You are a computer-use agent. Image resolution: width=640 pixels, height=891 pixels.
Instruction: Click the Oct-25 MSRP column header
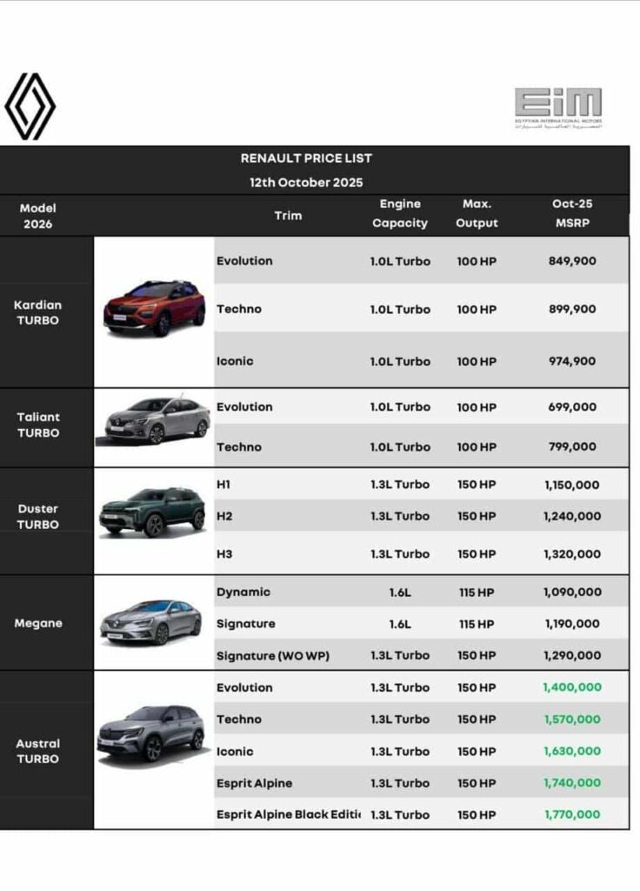coord(572,213)
